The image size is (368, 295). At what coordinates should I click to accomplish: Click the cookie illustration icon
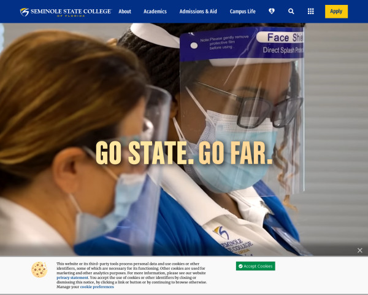pos(39,270)
